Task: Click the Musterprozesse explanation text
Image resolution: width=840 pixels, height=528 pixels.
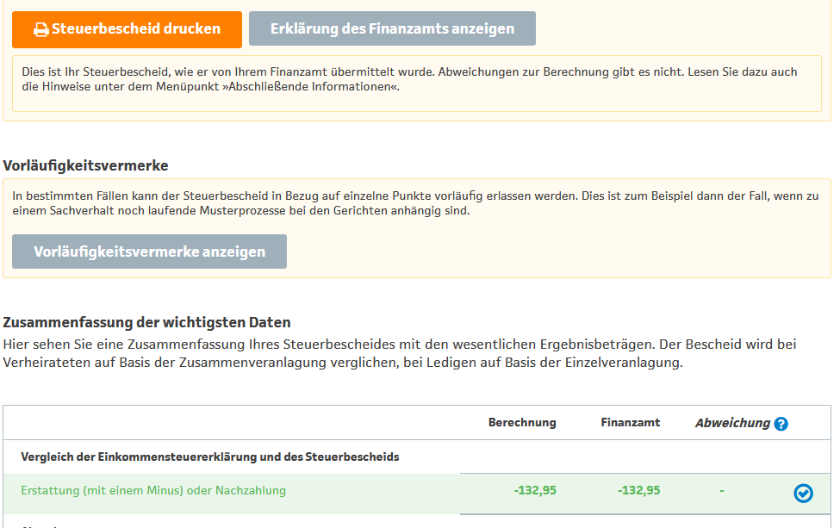Action: click(414, 203)
